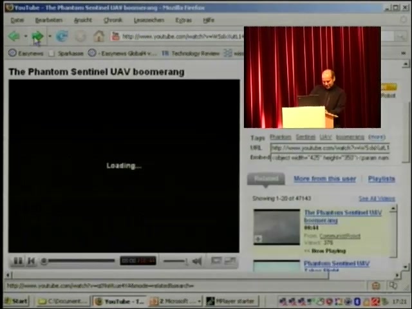This screenshot has width=412, height=309.
Task: Click the horizontal scrollbar right arrow
Action: pos(397,275)
